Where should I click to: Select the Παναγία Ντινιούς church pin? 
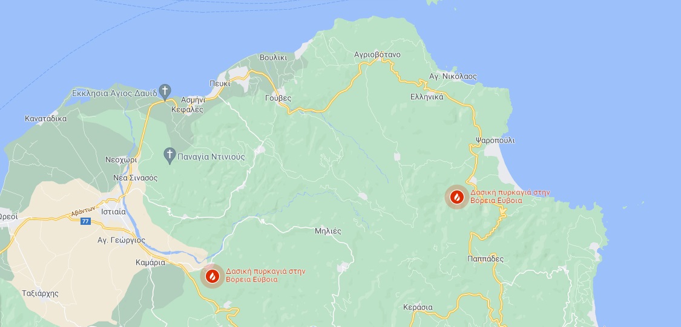point(169,156)
